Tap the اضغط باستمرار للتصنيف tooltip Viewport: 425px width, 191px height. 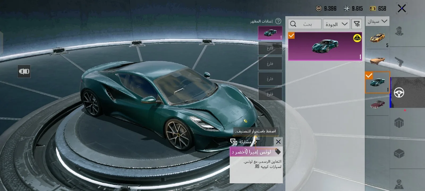click(x=256, y=131)
